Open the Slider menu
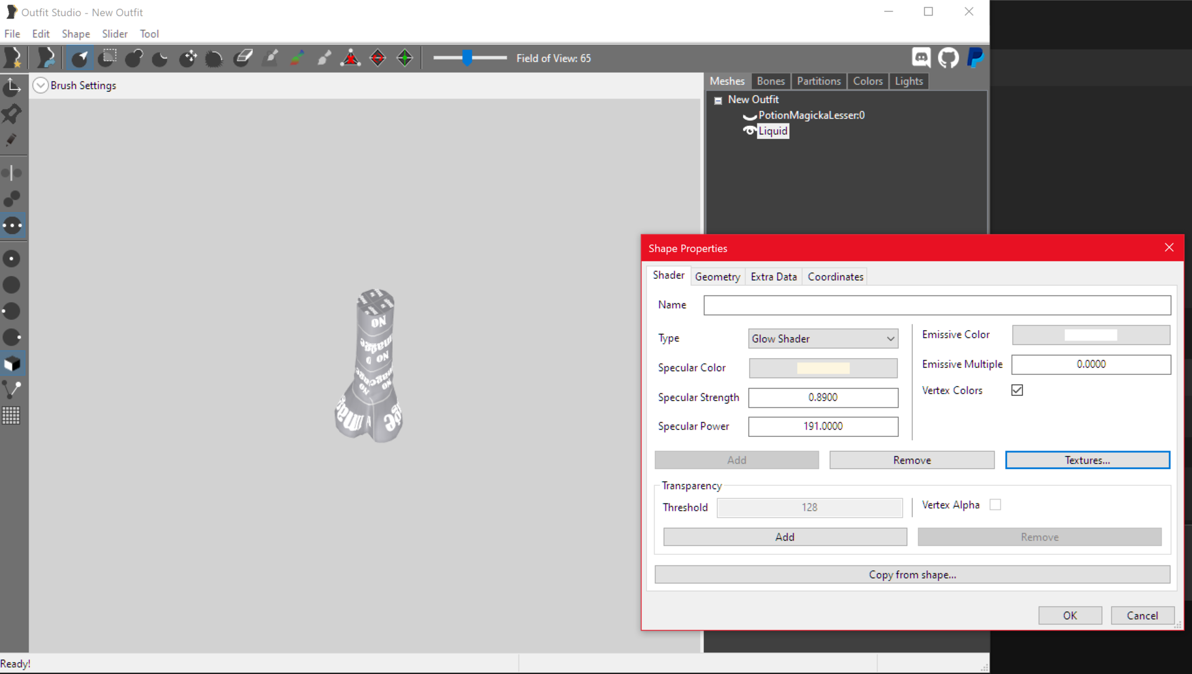The width and height of the screenshot is (1192, 674). click(115, 34)
